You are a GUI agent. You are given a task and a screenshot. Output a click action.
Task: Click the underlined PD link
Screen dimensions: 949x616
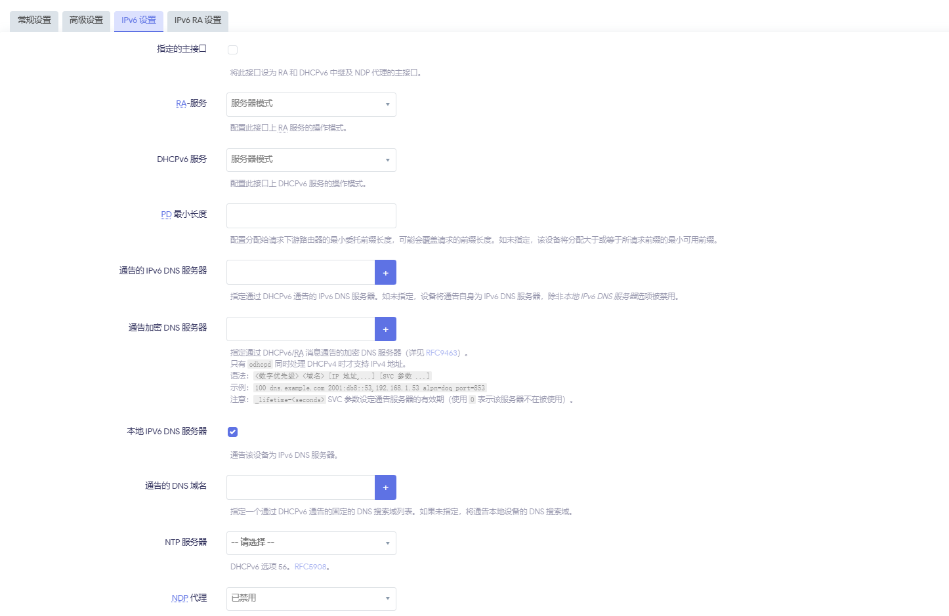point(165,214)
